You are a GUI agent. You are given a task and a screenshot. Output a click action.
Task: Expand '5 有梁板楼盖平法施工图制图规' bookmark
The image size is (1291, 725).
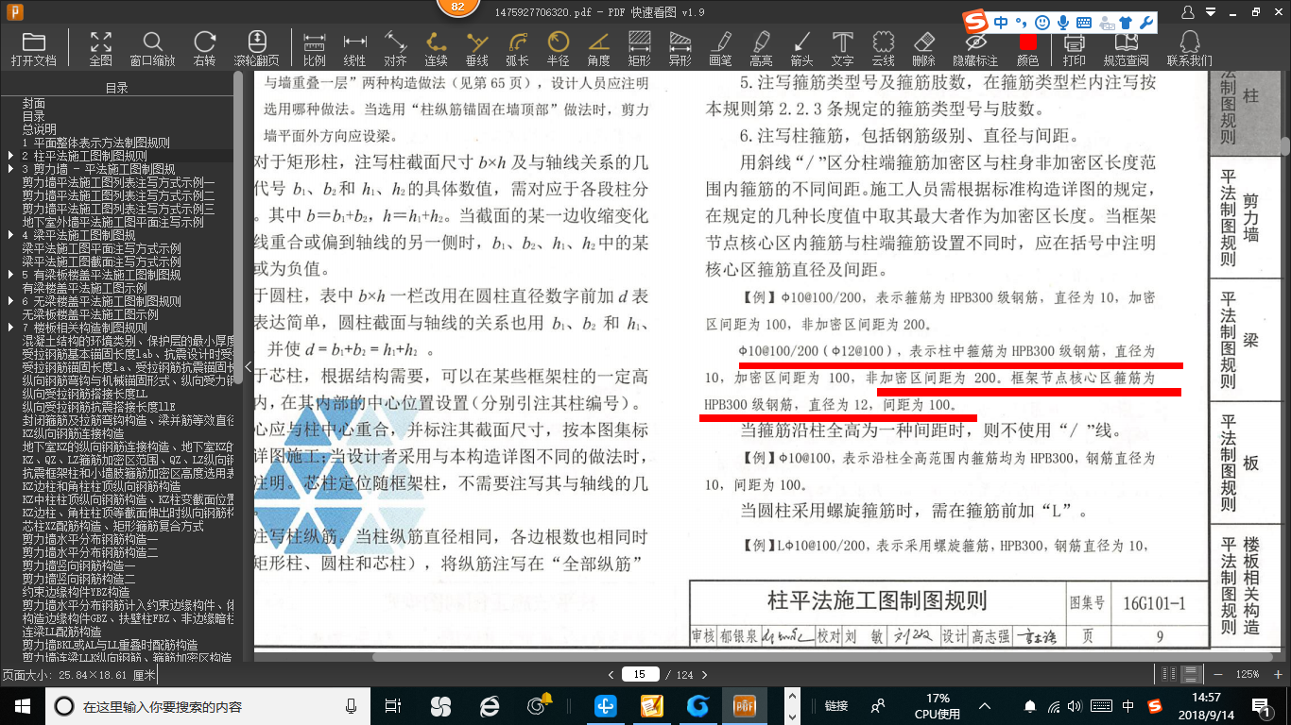11,275
